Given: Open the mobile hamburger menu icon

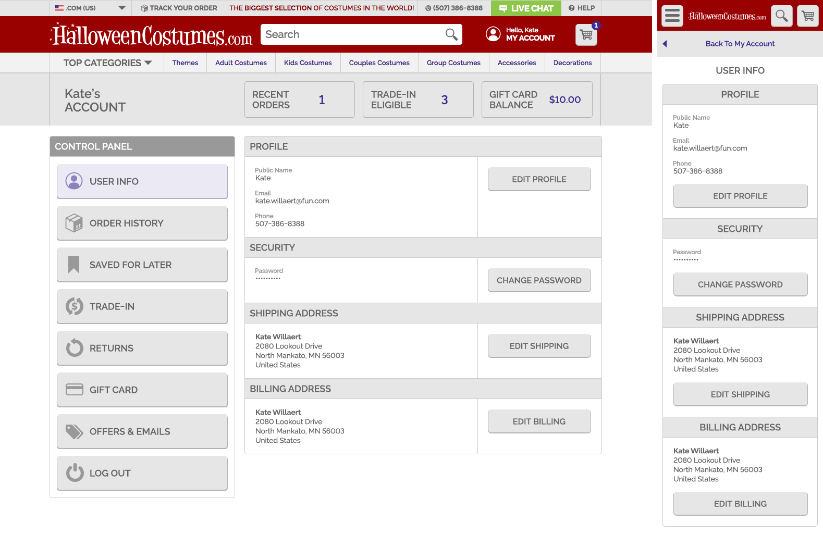Looking at the screenshot, I should tap(672, 16).
